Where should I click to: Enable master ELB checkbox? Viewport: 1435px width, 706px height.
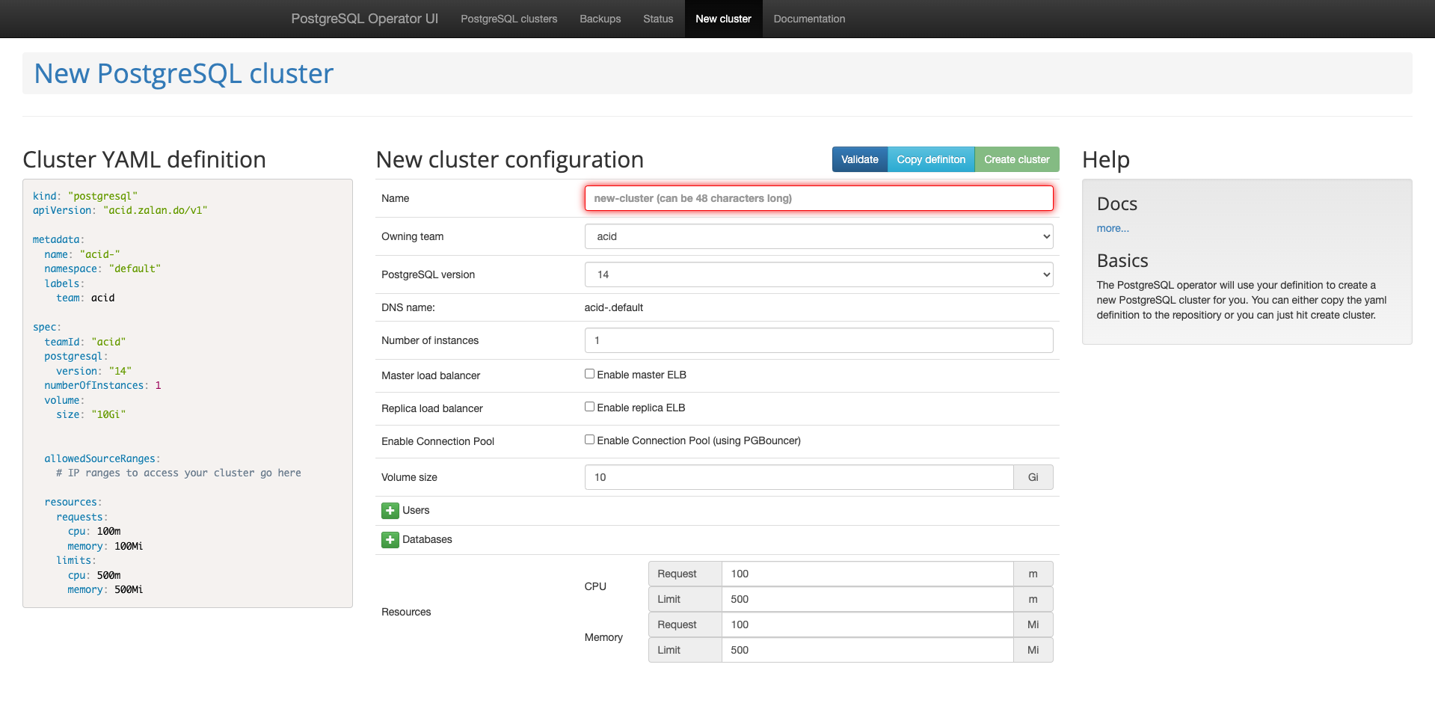589,373
